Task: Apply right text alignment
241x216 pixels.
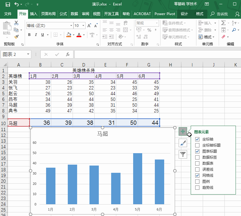Action: (x=118, y=30)
